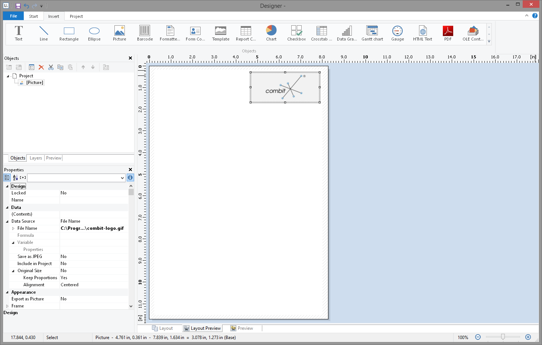The width and height of the screenshot is (542, 345).
Task: Cut object using scissors icon
Action: pos(51,67)
